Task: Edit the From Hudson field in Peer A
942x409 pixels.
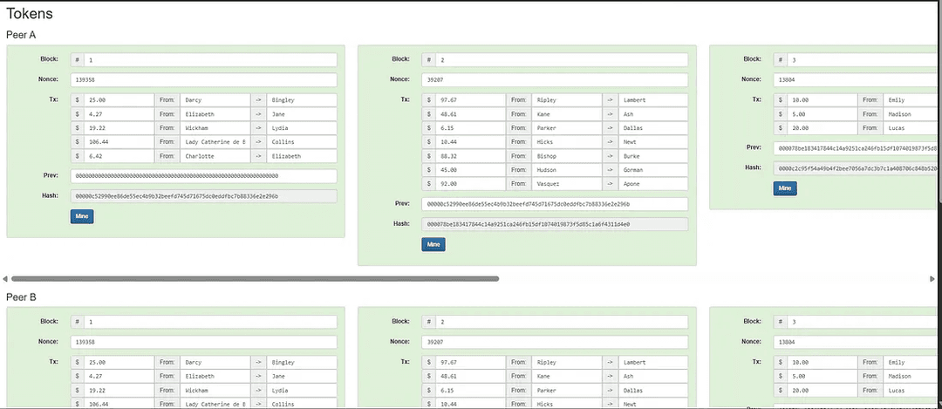Action: click(567, 170)
